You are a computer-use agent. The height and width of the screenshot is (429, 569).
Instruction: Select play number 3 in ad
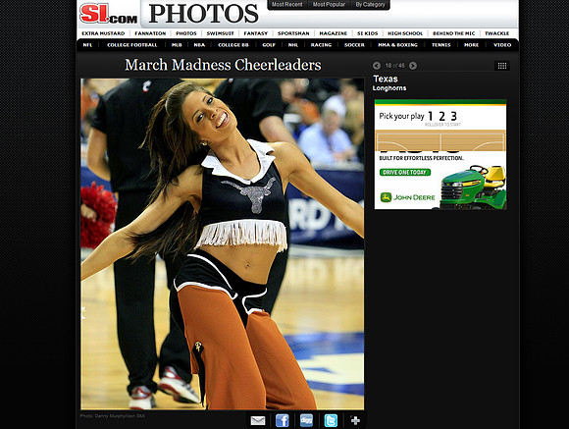[453, 116]
